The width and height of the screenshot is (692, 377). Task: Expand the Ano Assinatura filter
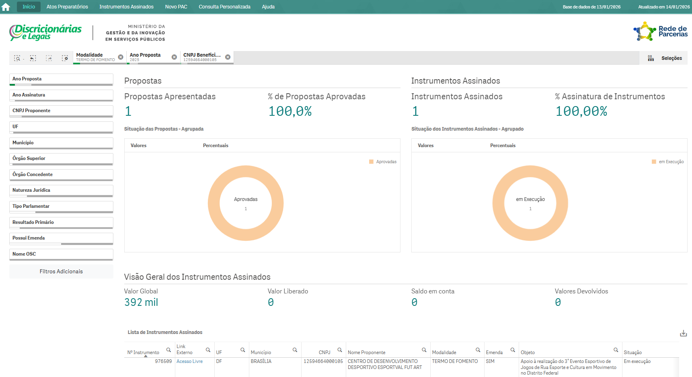(61, 95)
